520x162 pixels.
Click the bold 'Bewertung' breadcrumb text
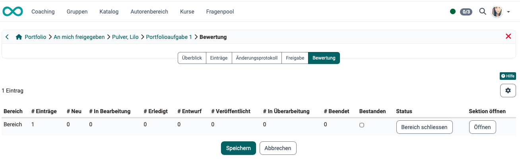click(x=213, y=37)
